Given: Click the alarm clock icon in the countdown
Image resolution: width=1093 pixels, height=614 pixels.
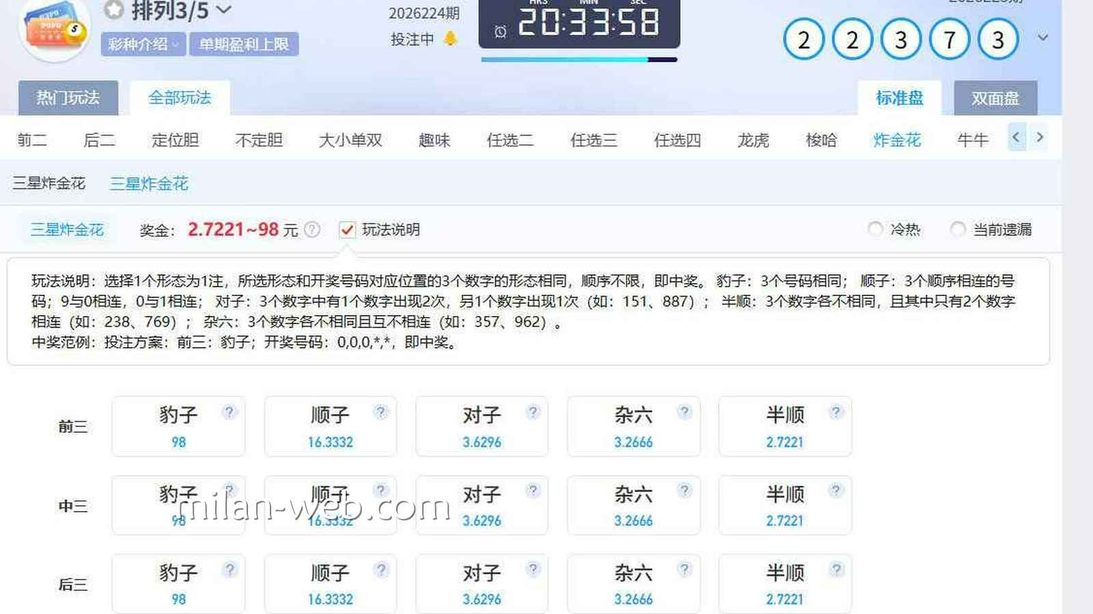Looking at the screenshot, I should click(x=500, y=31).
